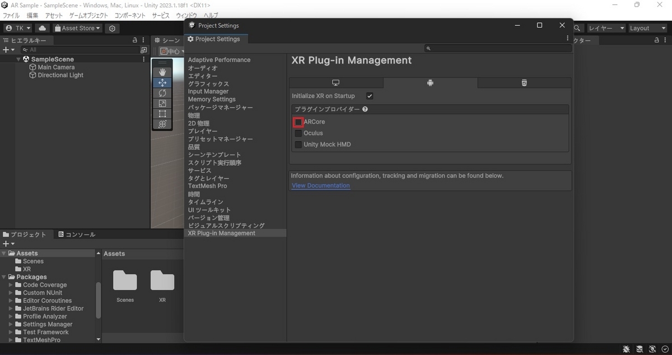This screenshot has height=355, width=672.
Task: Open the レイヤー layers dropdown
Action: pyautogui.click(x=606, y=28)
